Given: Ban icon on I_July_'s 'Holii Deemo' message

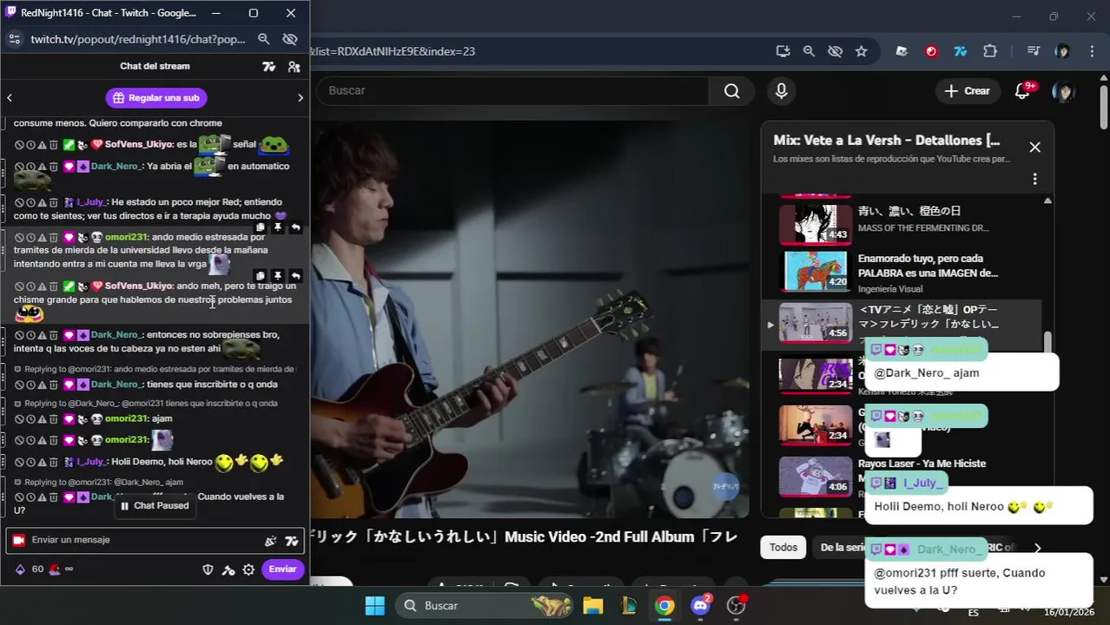Looking at the screenshot, I should click(x=19, y=463).
